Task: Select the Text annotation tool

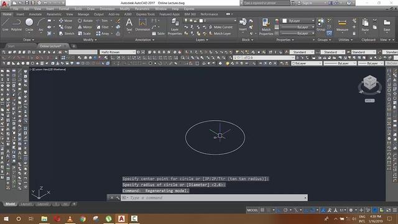Action: click(x=129, y=25)
